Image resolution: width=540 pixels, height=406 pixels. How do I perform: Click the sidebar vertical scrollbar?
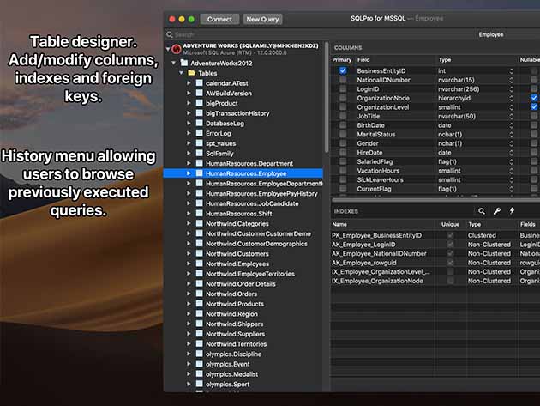[327, 99]
